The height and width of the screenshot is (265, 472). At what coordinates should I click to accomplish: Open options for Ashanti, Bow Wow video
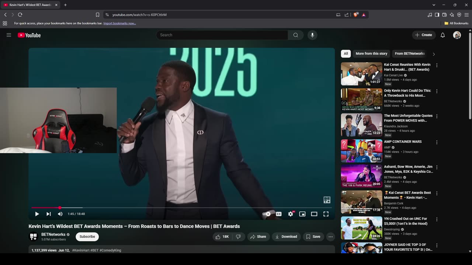pyautogui.click(x=437, y=167)
